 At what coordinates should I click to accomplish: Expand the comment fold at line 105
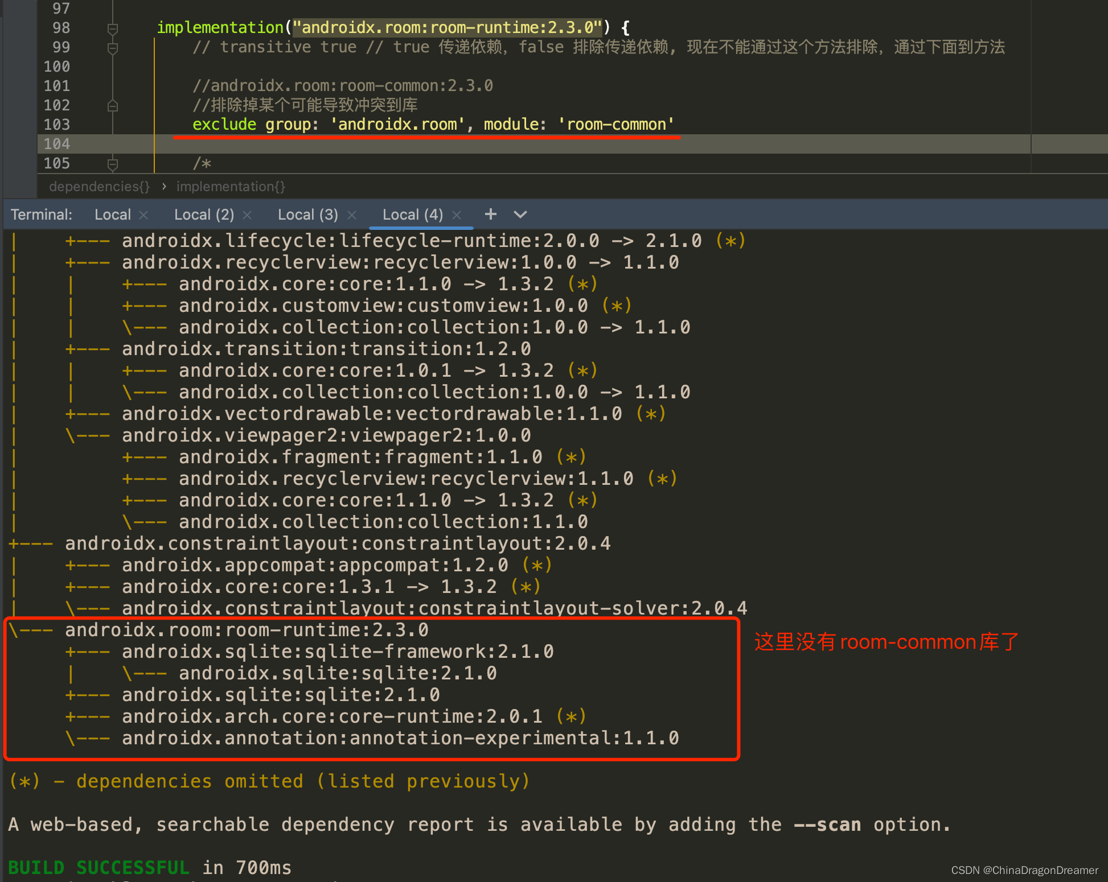(x=113, y=164)
